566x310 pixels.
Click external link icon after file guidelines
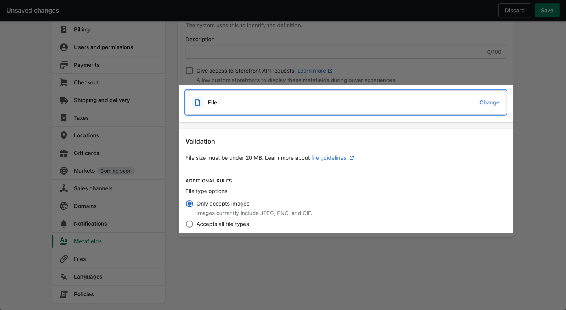tap(352, 158)
